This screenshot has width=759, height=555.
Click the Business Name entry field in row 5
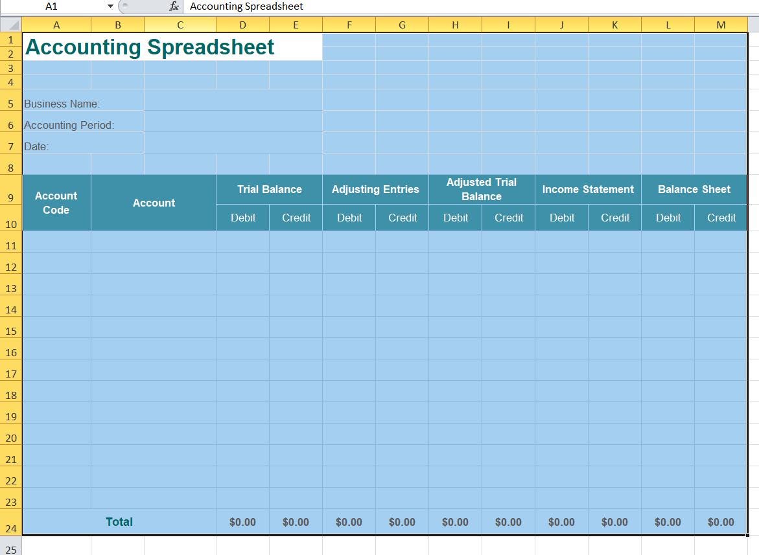pos(233,100)
